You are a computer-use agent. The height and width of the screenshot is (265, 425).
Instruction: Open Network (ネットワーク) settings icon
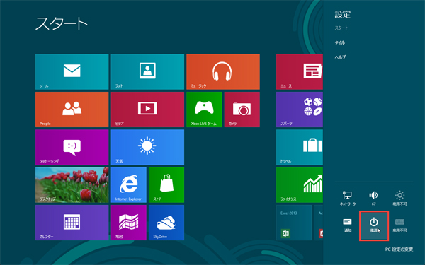(x=348, y=198)
